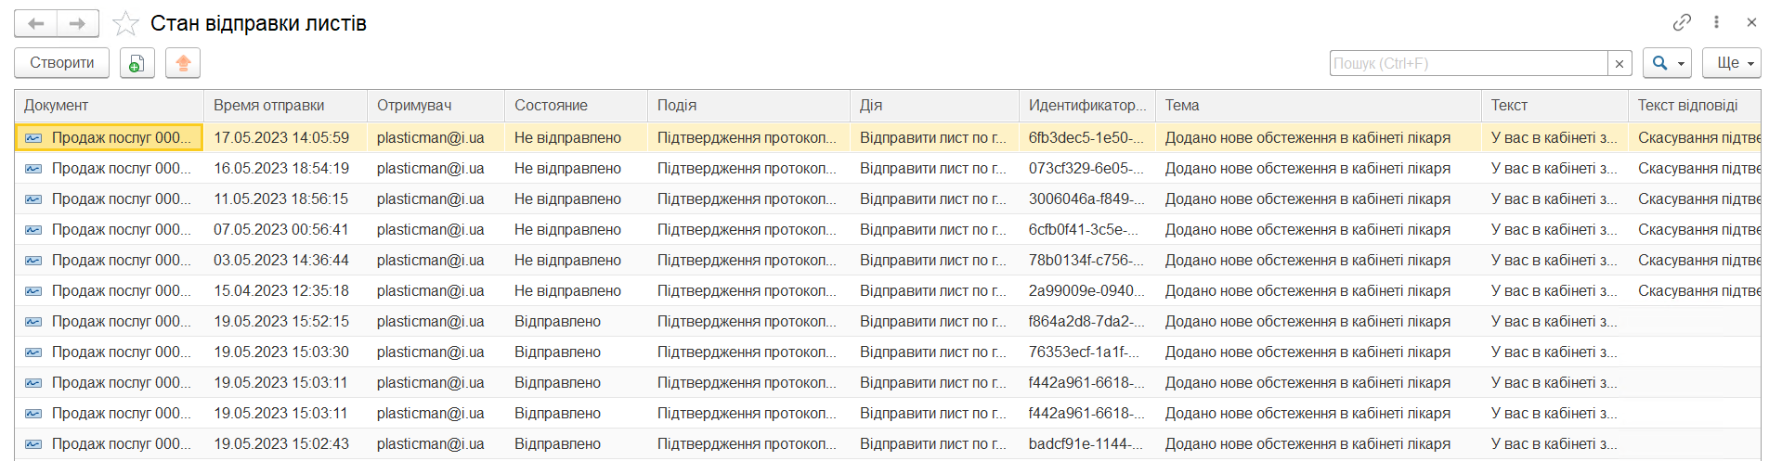Click the get link chain icon
This screenshot has width=1782, height=461.
click(1682, 22)
